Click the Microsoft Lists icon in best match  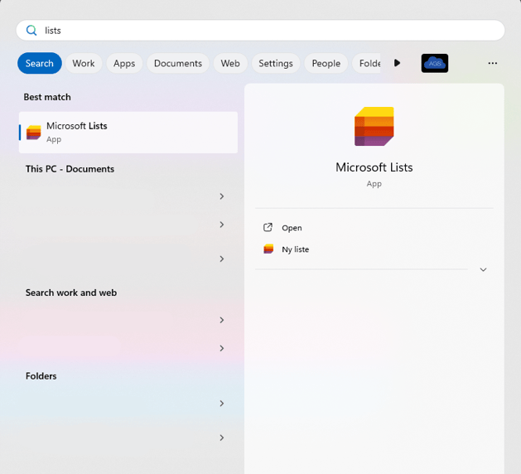(x=34, y=133)
